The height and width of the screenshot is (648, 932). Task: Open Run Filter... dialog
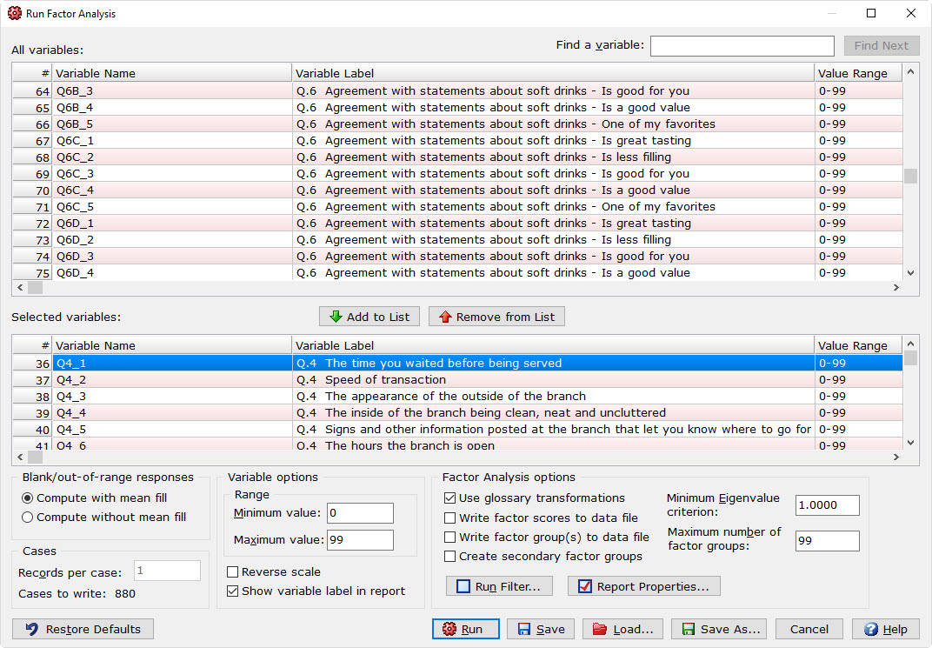[499, 586]
